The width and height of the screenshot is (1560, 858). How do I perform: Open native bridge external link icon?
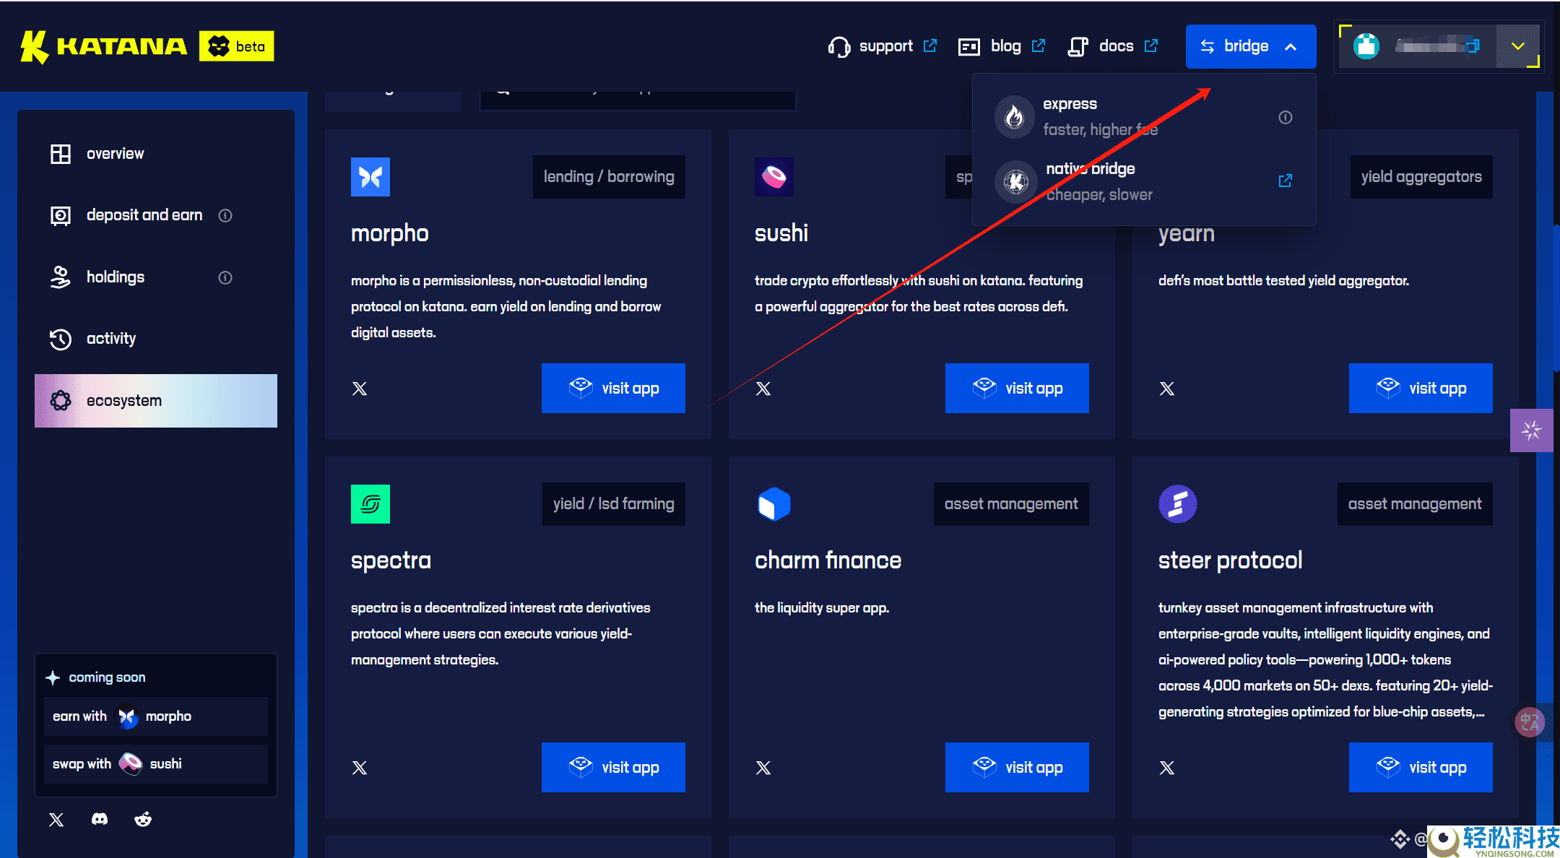coord(1286,181)
